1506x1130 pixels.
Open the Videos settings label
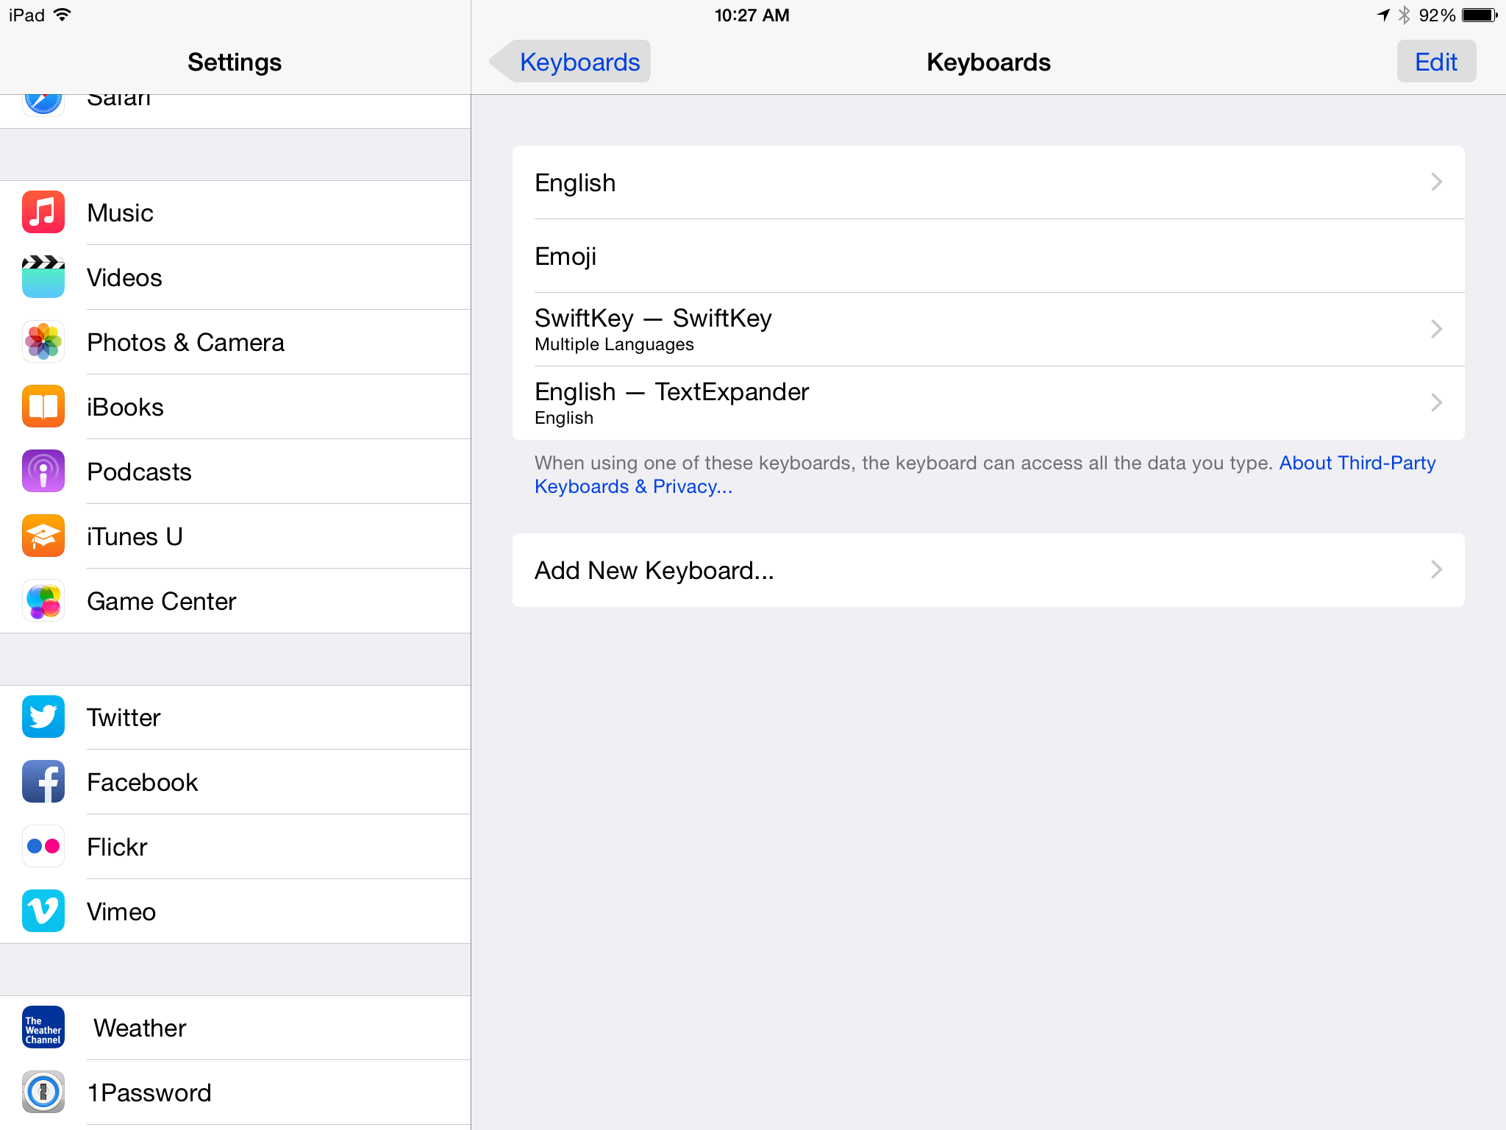pos(124,278)
